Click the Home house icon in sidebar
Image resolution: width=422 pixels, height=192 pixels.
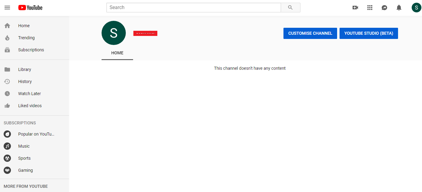(7, 26)
